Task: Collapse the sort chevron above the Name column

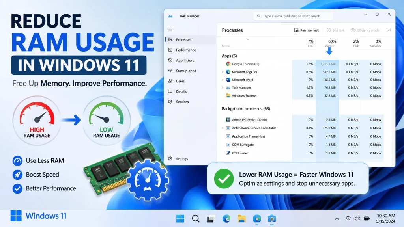Action: pos(248,40)
